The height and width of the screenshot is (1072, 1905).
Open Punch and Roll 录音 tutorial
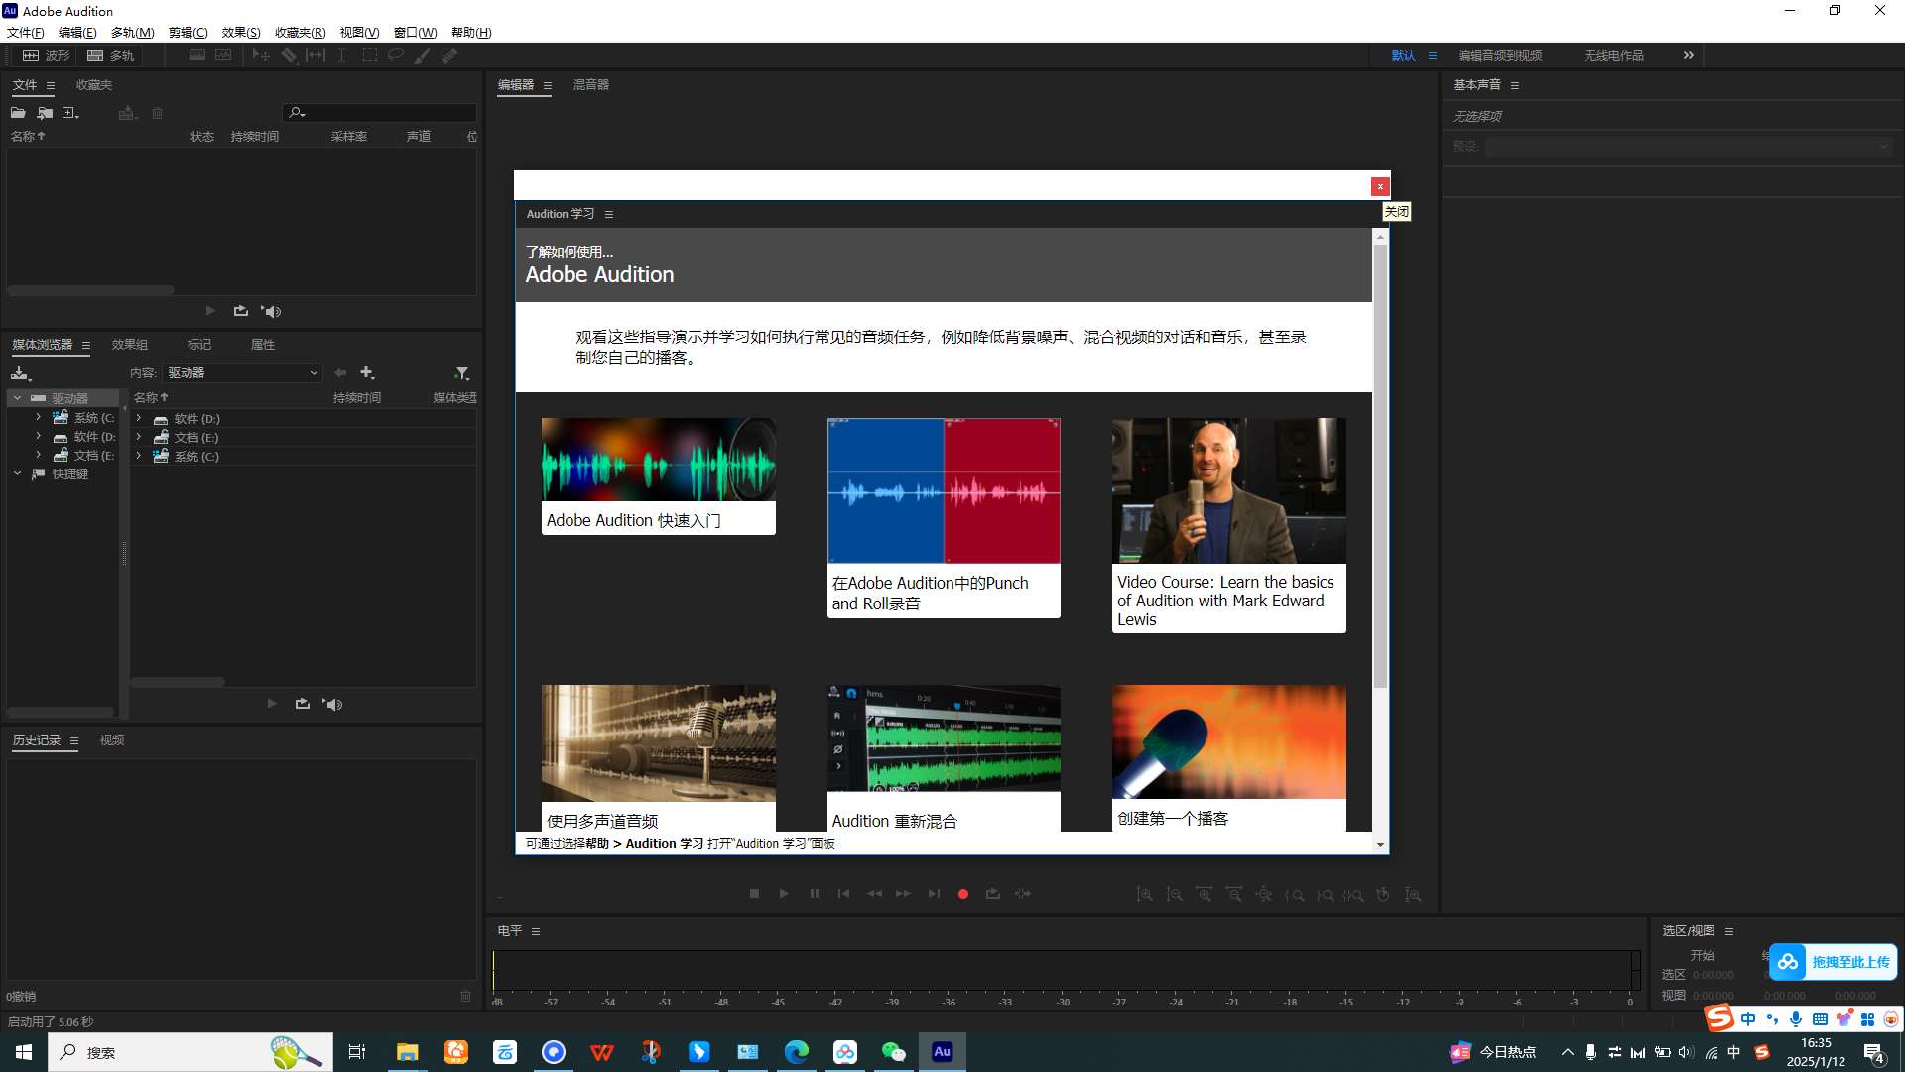click(x=944, y=517)
